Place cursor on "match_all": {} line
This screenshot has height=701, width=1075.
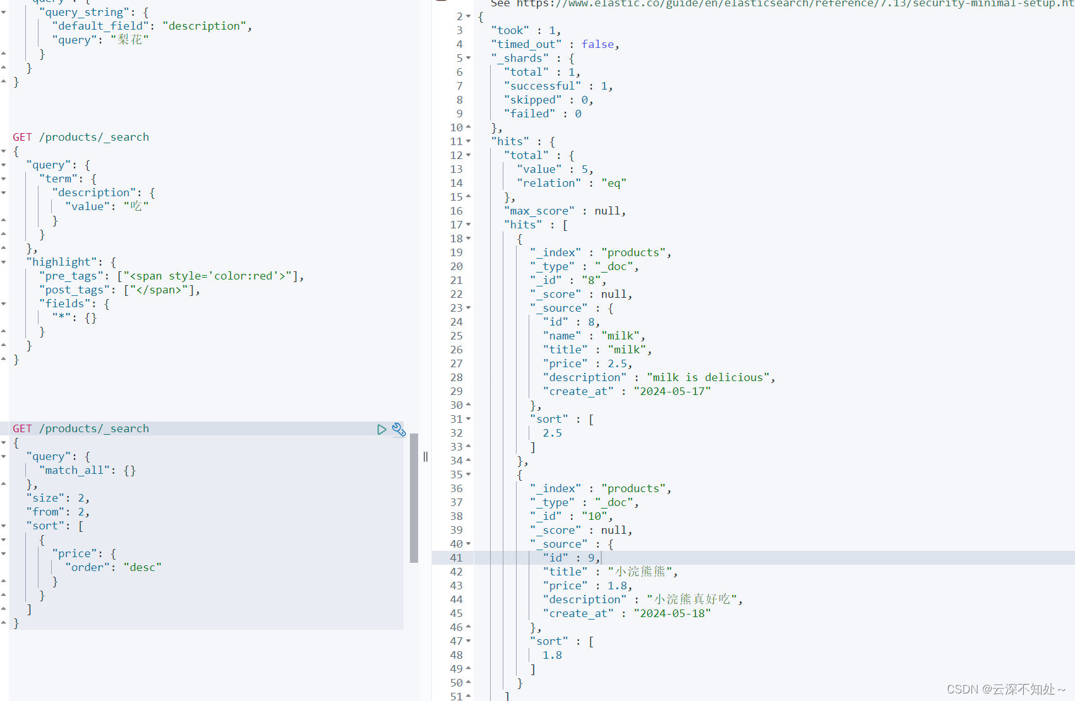click(x=87, y=471)
